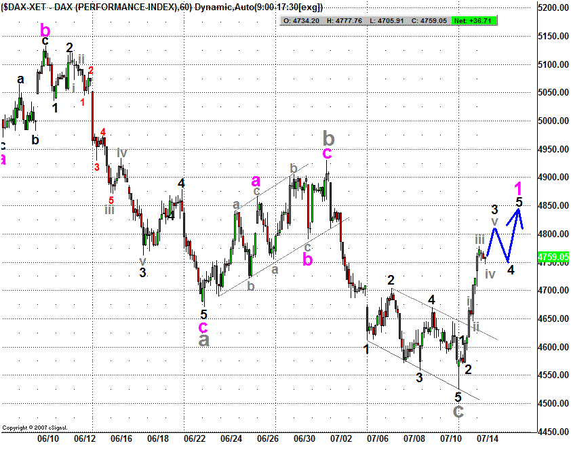Click the large pink wave 1 label
571x454 pixels.
click(518, 188)
